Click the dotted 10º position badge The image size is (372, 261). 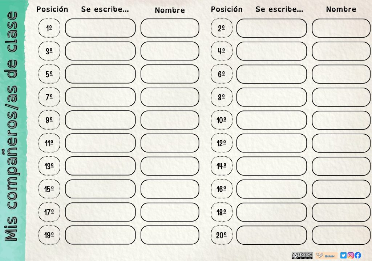pos(221,120)
